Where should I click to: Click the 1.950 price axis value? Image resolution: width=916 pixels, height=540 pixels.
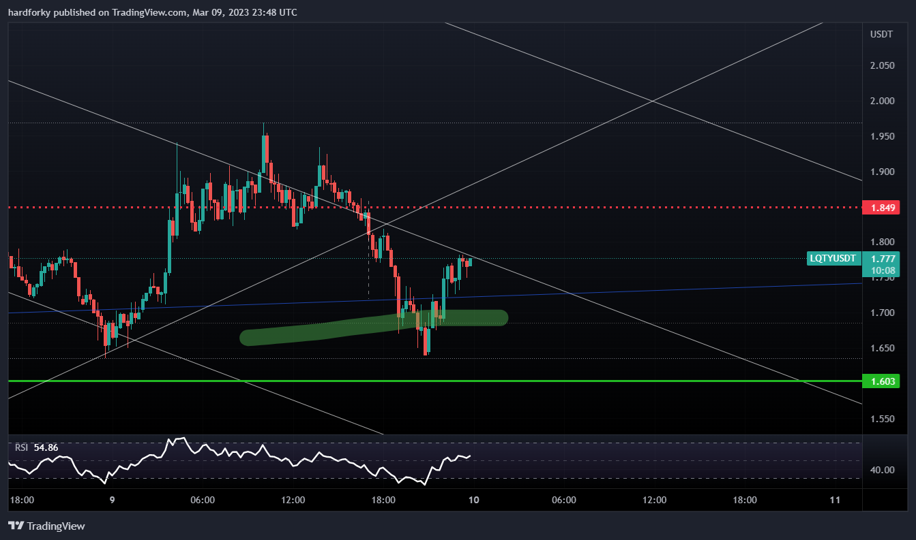[x=883, y=136]
